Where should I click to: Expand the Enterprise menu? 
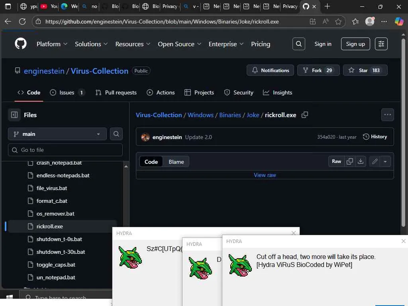[226, 44]
